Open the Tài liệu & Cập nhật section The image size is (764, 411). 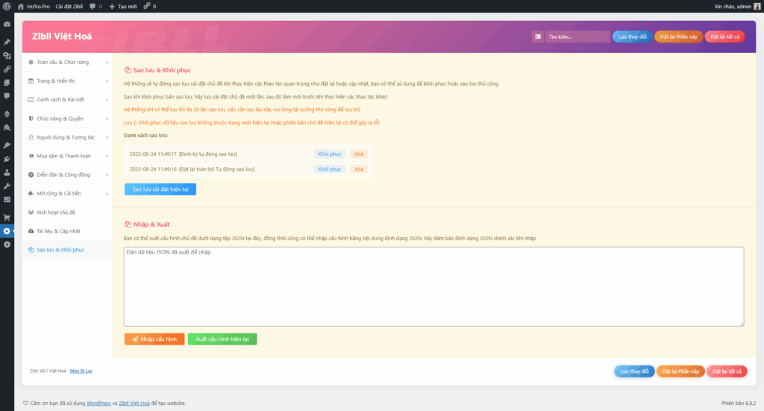[x=67, y=231]
